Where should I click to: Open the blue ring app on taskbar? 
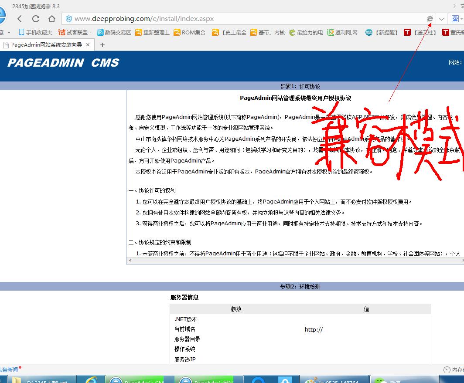pyautogui.click(x=258, y=380)
